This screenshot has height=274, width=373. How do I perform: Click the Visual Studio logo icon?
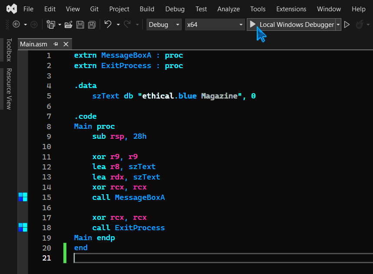(x=12, y=9)
